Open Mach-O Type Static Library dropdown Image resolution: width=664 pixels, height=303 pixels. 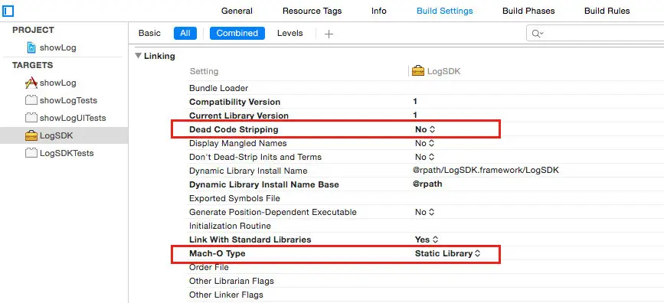(447, 253)
